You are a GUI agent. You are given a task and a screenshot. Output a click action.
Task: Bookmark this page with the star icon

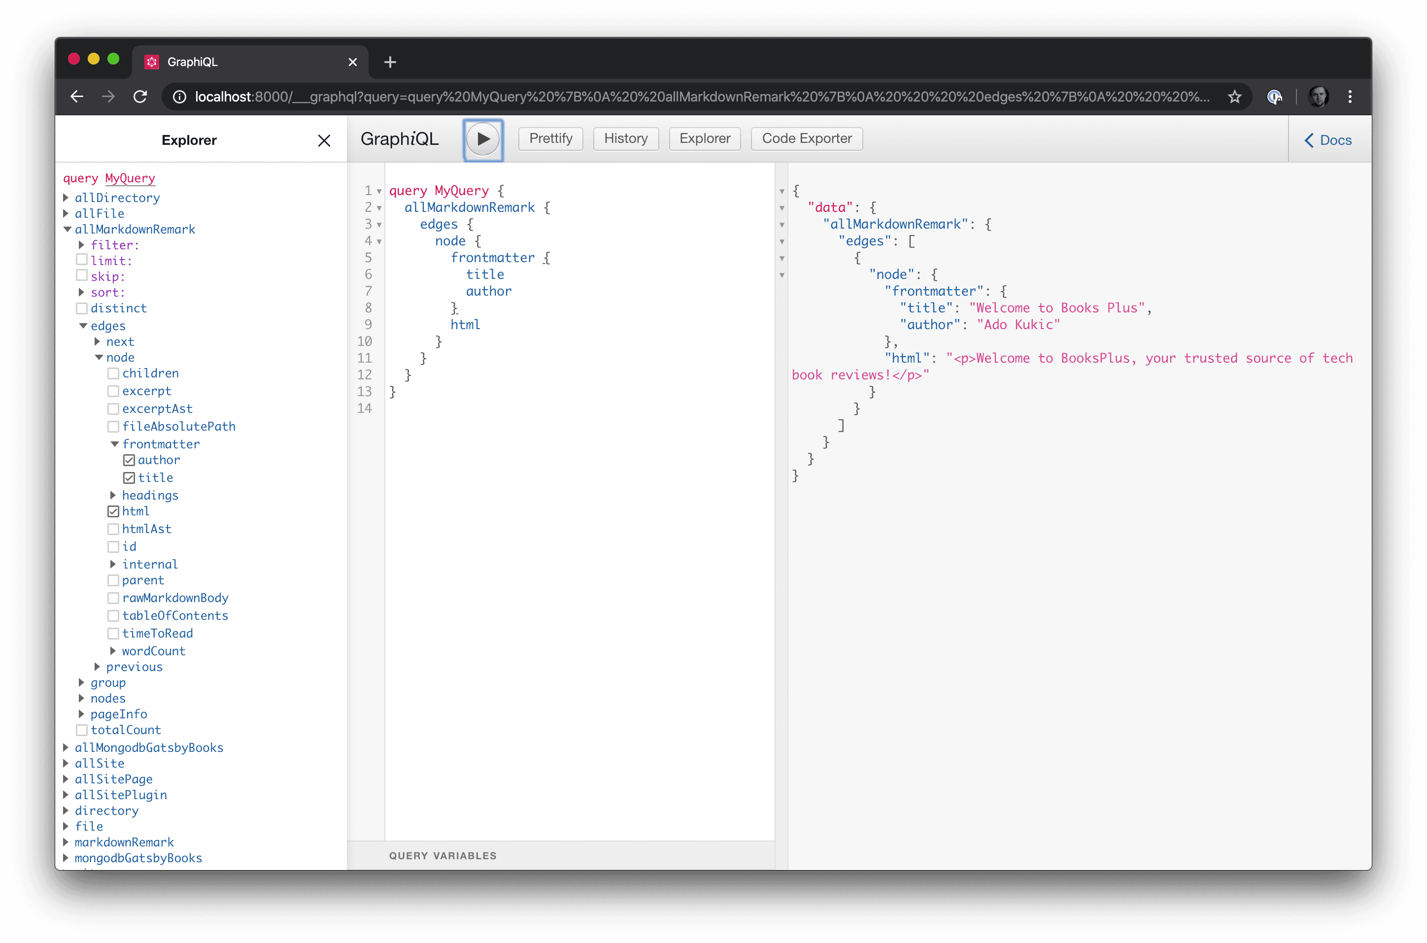(1235, 96)
